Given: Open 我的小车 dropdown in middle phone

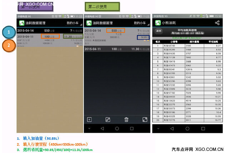Looking at the screenshot, I should pos(141,23).
